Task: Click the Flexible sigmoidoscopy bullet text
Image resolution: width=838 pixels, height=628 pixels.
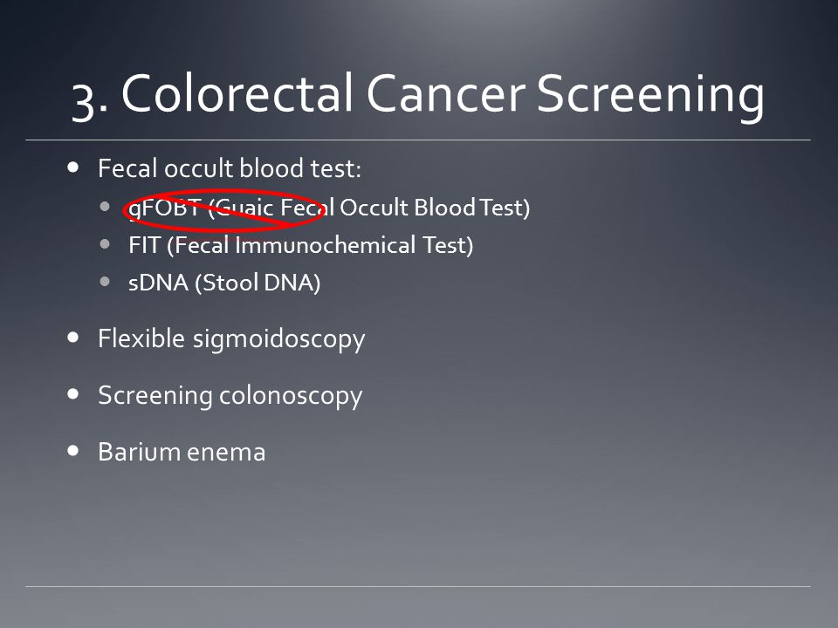Action: coord(231,339)
